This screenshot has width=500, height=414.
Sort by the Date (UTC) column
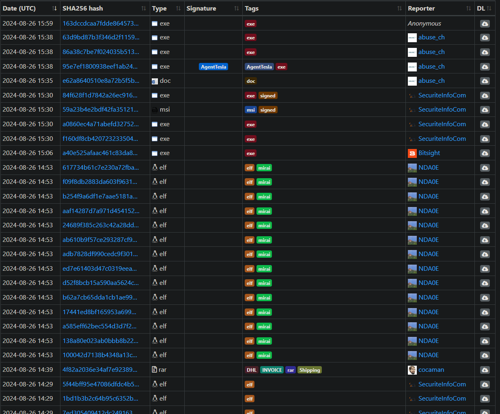[55, 8]
